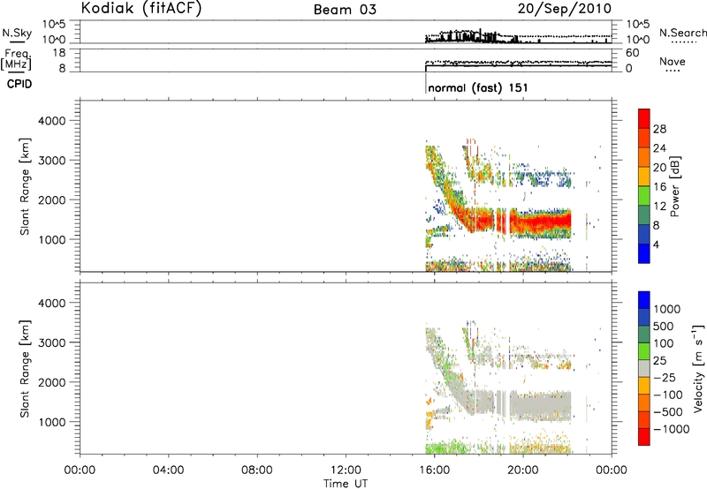Click the "08:00" time tick label
Viewport: 707px width, 489px height.
click(x=256, y=470)
